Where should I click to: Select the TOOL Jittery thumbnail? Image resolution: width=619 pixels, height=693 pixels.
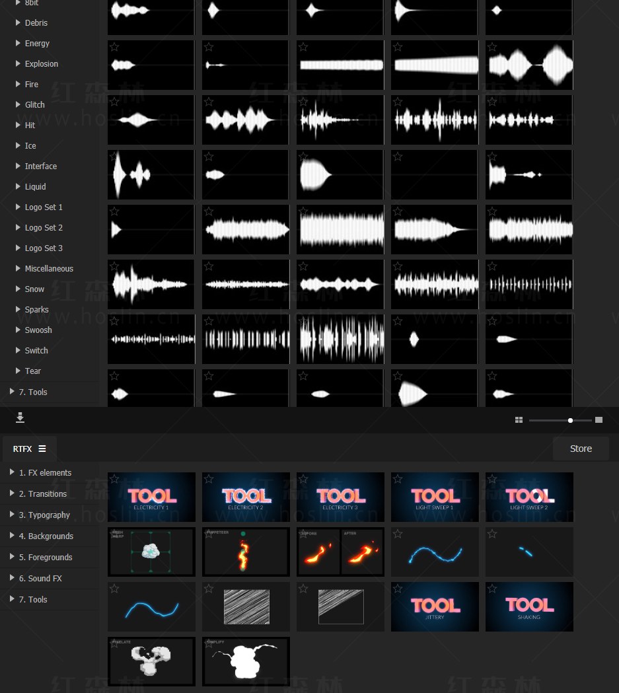pyautogui.click(x=435, y=607)
